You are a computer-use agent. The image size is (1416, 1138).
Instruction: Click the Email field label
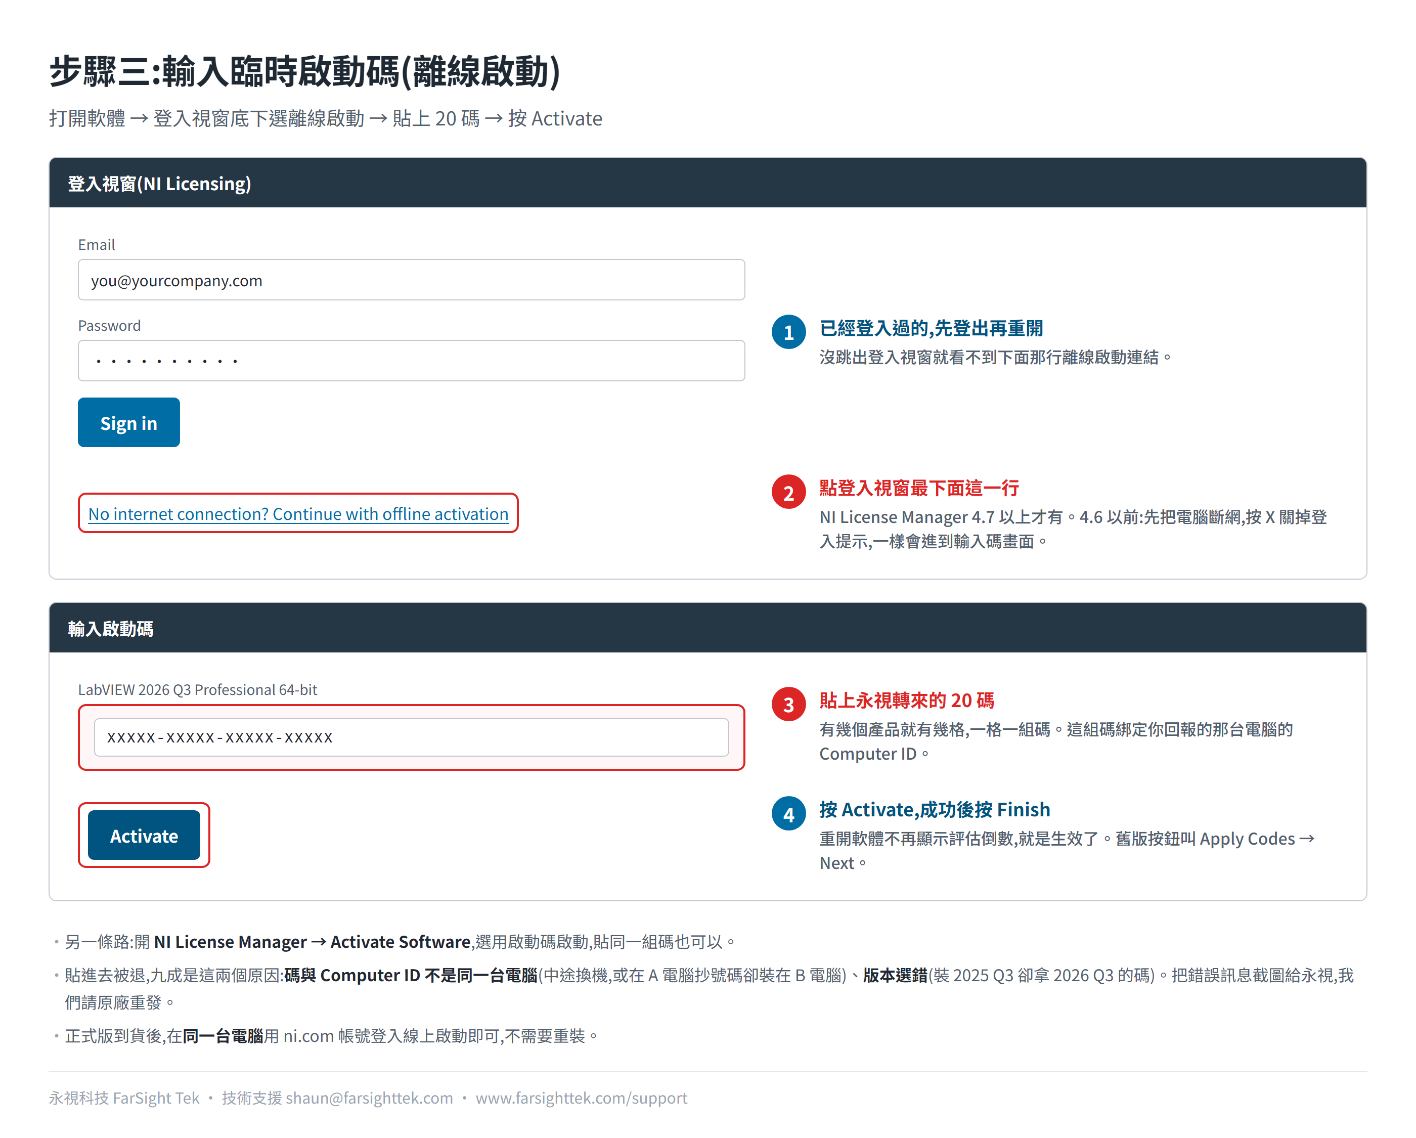pos(97,245)
